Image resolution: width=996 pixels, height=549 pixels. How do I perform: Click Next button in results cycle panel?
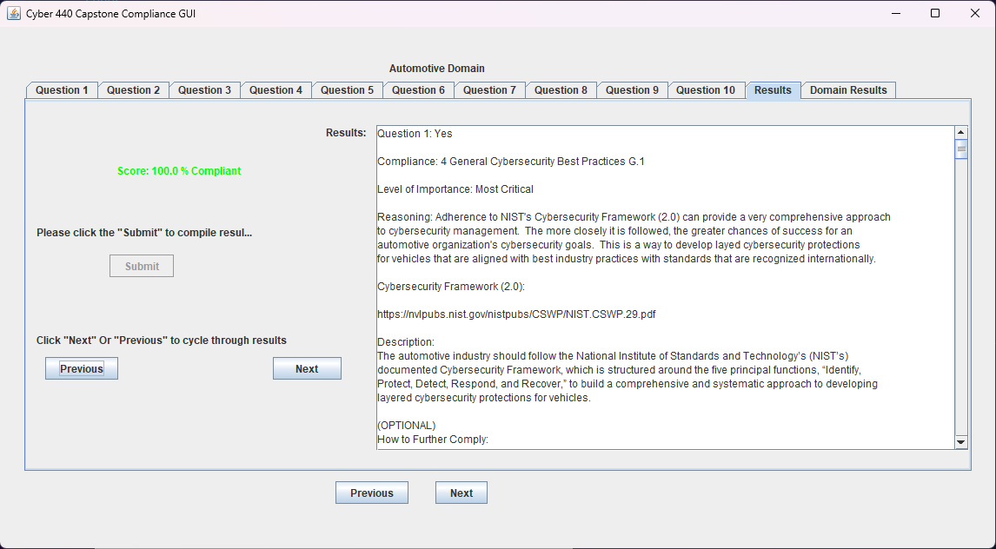coord(307,369)
